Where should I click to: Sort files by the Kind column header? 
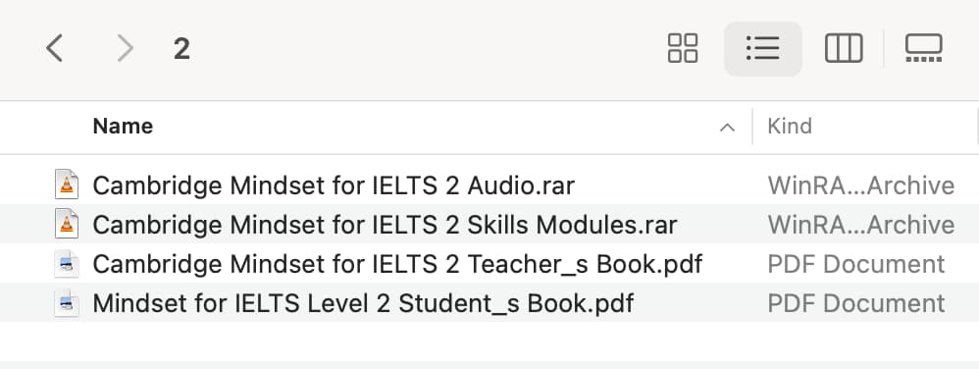pyautogui.click(x=790, y=127)
